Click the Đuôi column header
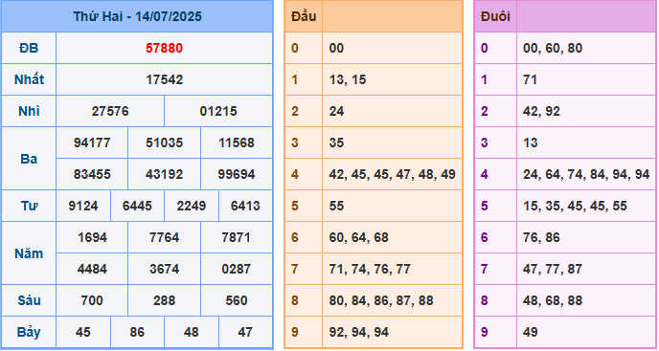Viewport: 659px width, 351px height. click(495, 16)
